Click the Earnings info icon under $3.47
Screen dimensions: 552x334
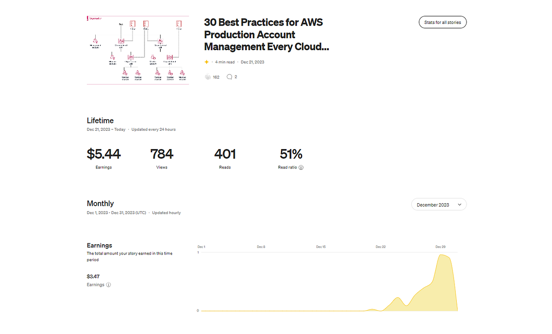109,285
